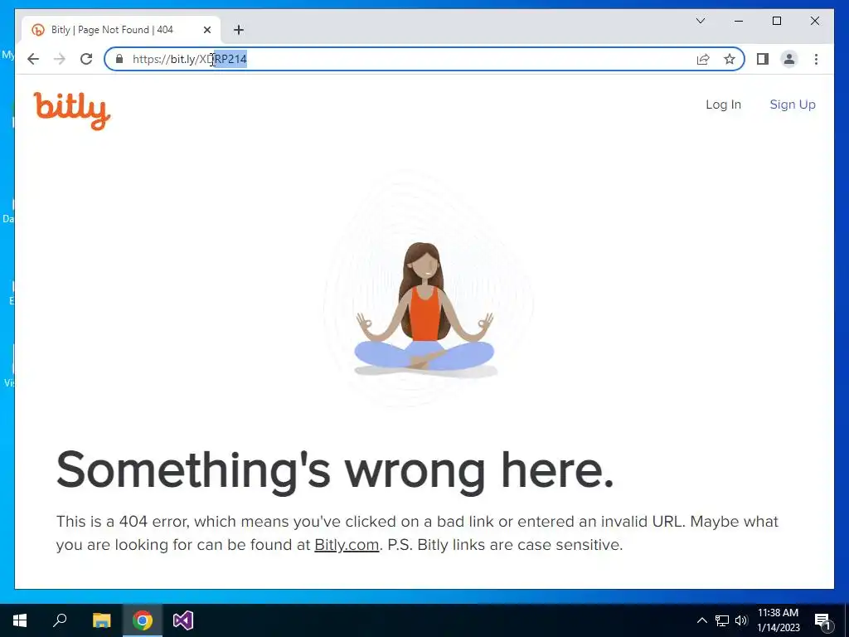Expand the tab search chevron
849x637 pixels.
(x=700, y=21)
